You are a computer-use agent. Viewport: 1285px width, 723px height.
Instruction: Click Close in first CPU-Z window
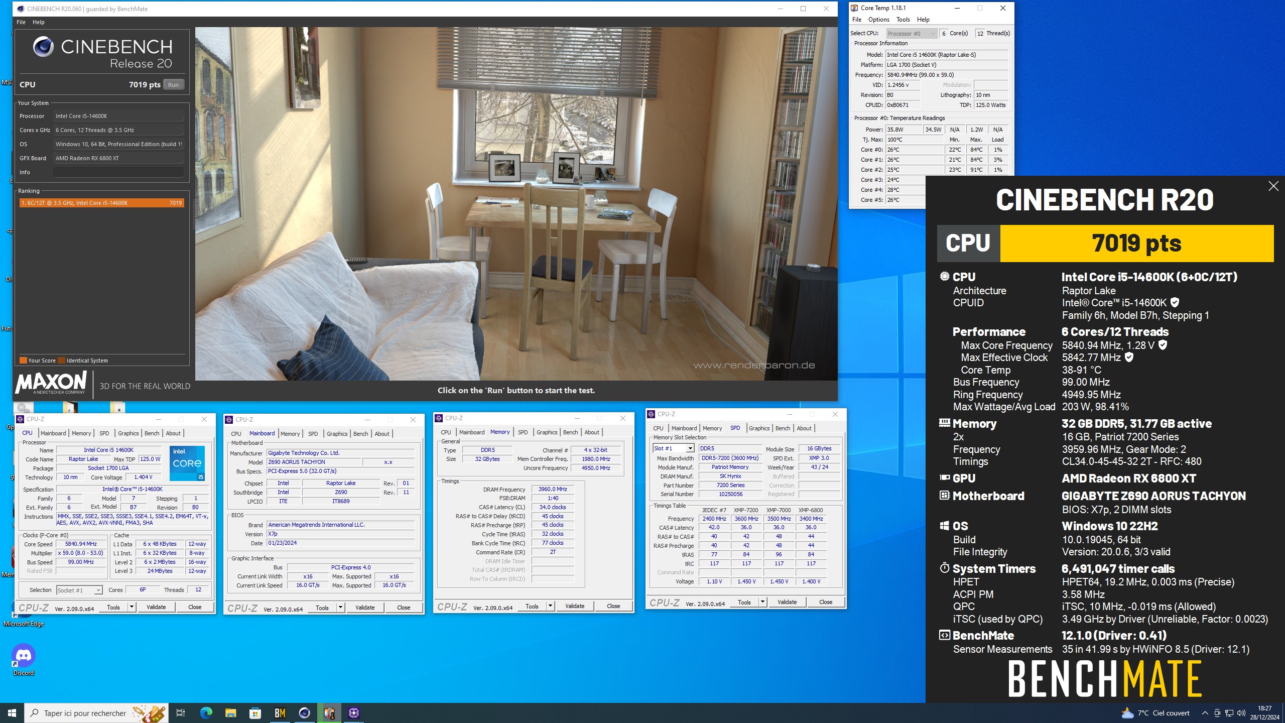pos(195,607)
